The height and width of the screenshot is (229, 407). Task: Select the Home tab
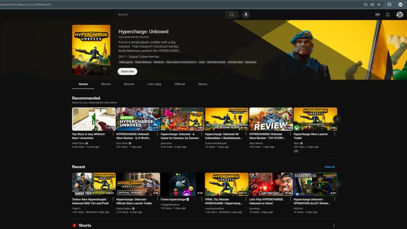click(x=83, y=84)
